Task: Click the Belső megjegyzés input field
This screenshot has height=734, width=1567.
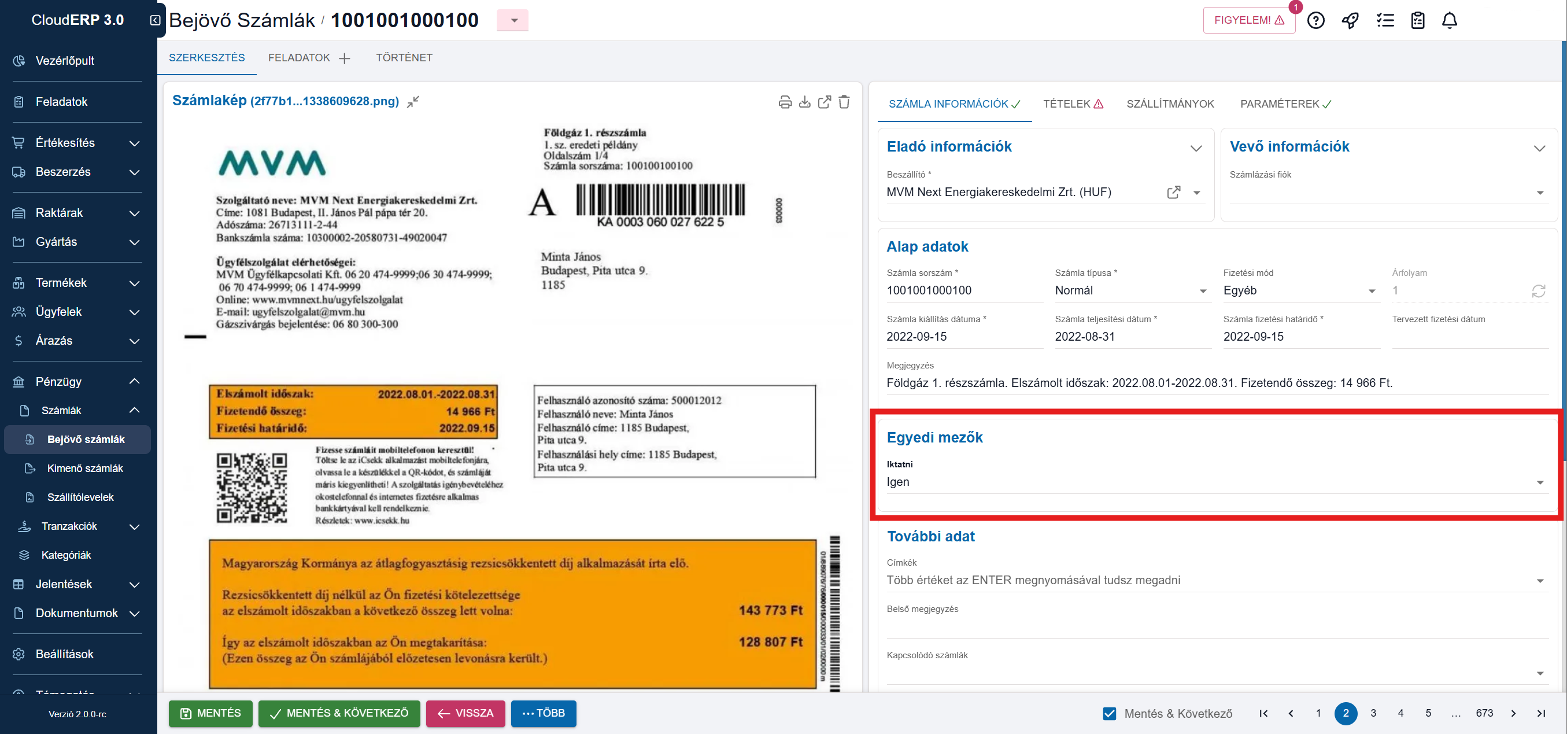Action: click(1217, 627)
